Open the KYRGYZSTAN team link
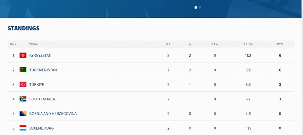Image resolution: width=303 pixels, height=135 pixels. (40, 55)
